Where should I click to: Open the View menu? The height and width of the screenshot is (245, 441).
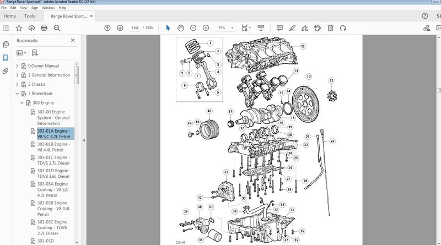[24, 8]
